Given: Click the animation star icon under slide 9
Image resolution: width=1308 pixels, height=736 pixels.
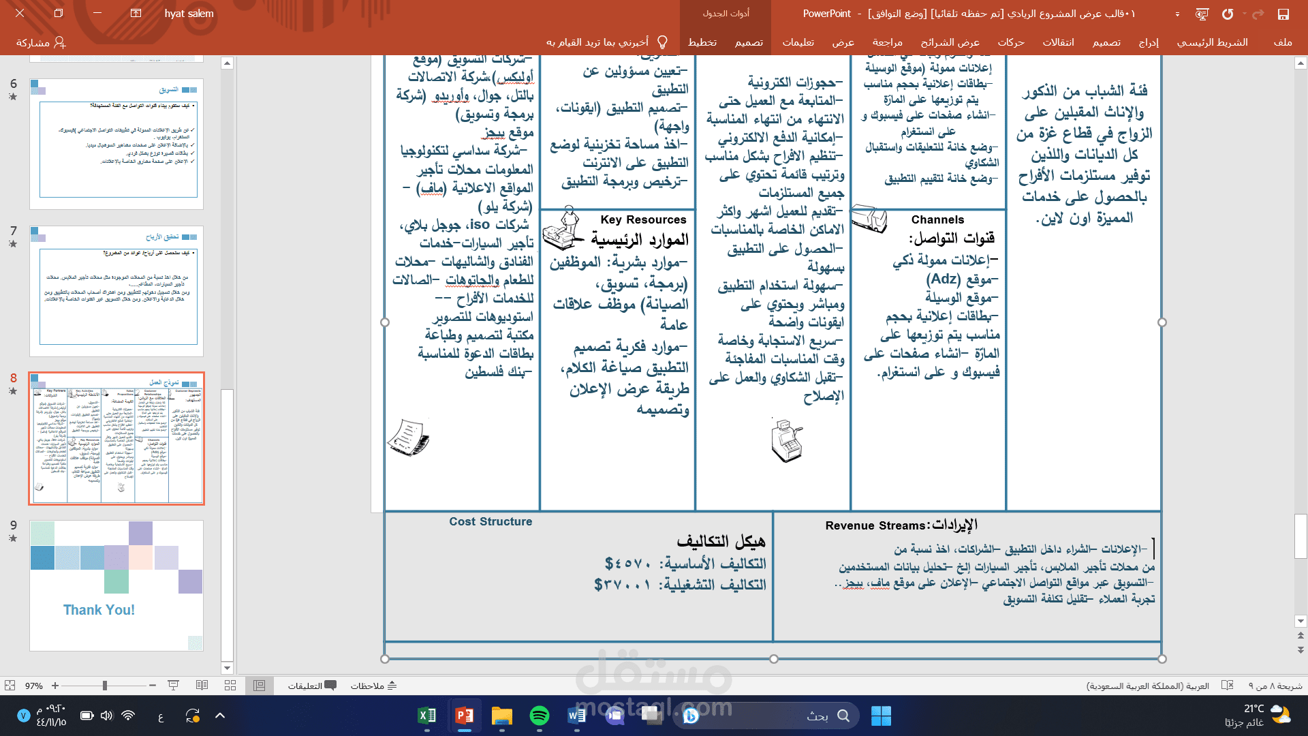Looking at the screenshot, I should pos(13,538).
